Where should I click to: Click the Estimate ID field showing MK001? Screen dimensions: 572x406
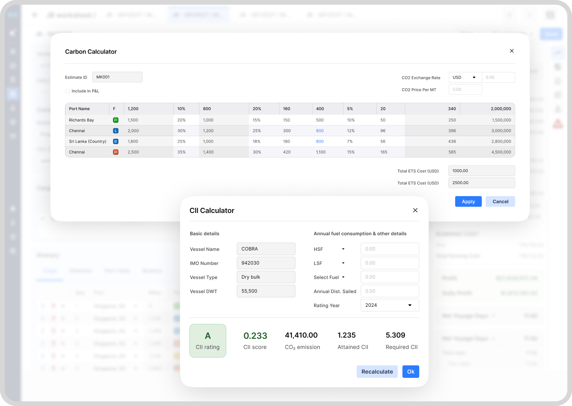click(x=117, y=77)
